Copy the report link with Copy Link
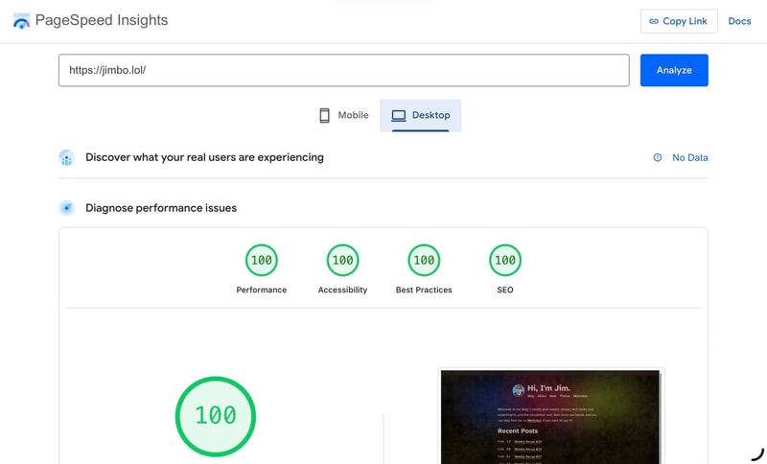767x464 pixels. click(679, 21)
